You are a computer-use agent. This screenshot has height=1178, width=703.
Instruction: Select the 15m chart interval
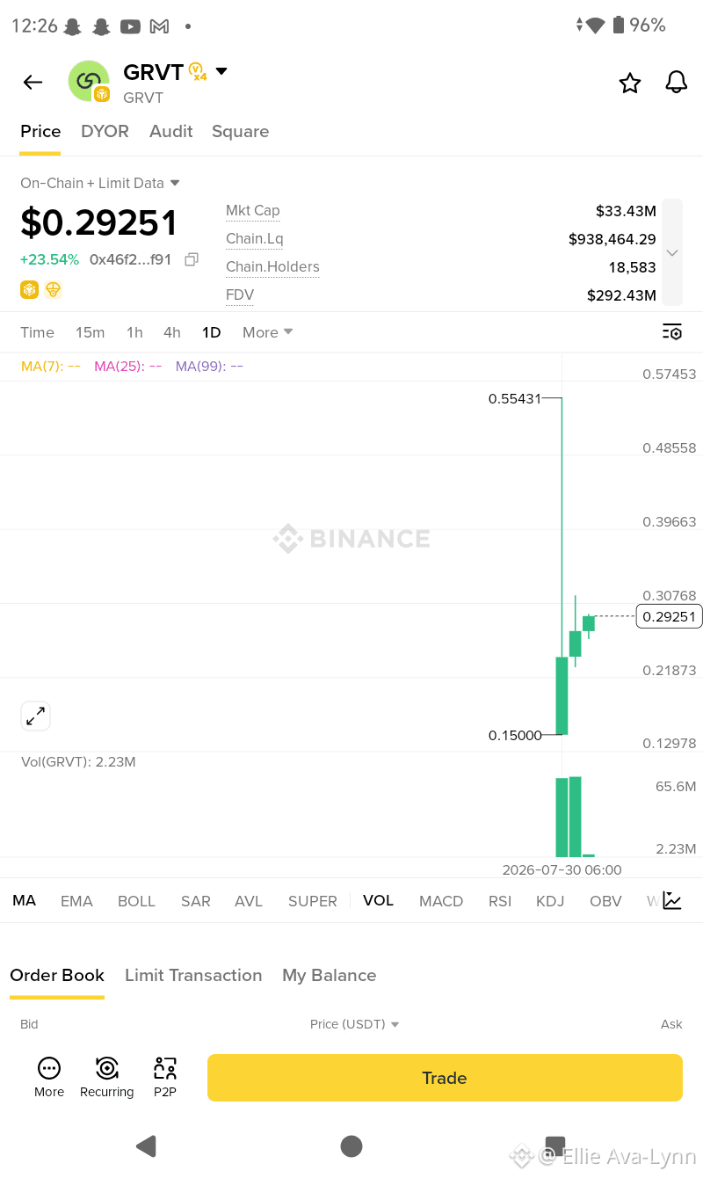[x=90, y=332]
